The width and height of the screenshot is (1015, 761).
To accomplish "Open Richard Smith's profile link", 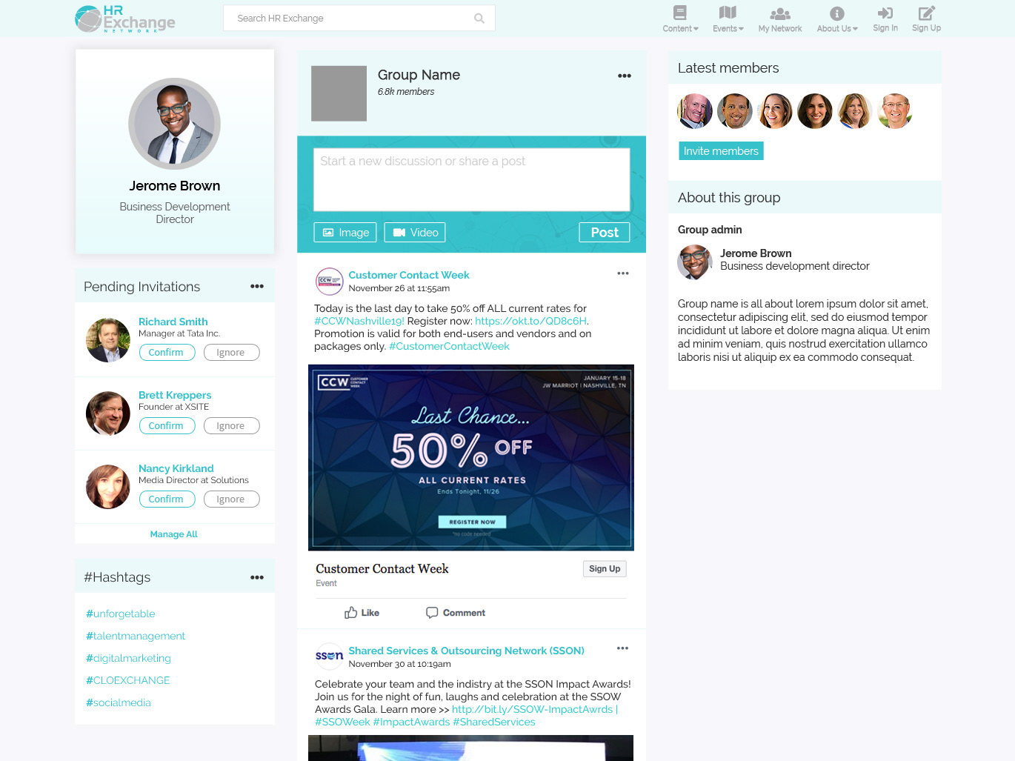I will pos(173,322).
